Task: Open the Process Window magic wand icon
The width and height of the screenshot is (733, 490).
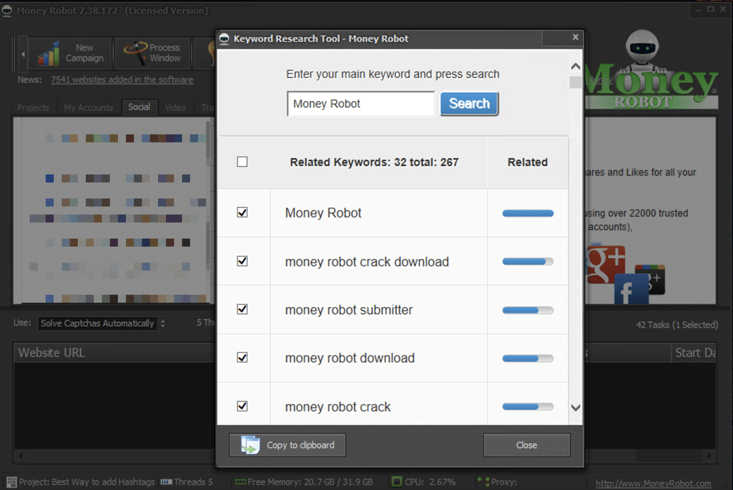Action: point(135,53)
